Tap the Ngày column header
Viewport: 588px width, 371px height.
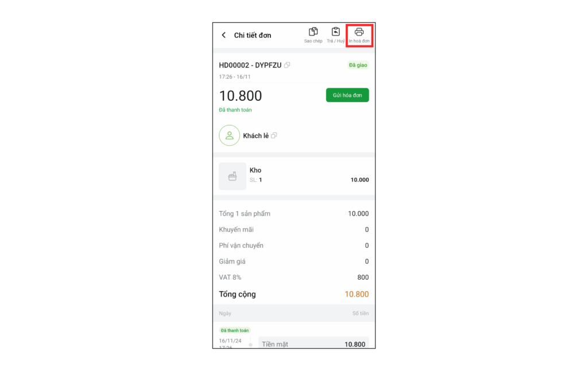[225, 313]
